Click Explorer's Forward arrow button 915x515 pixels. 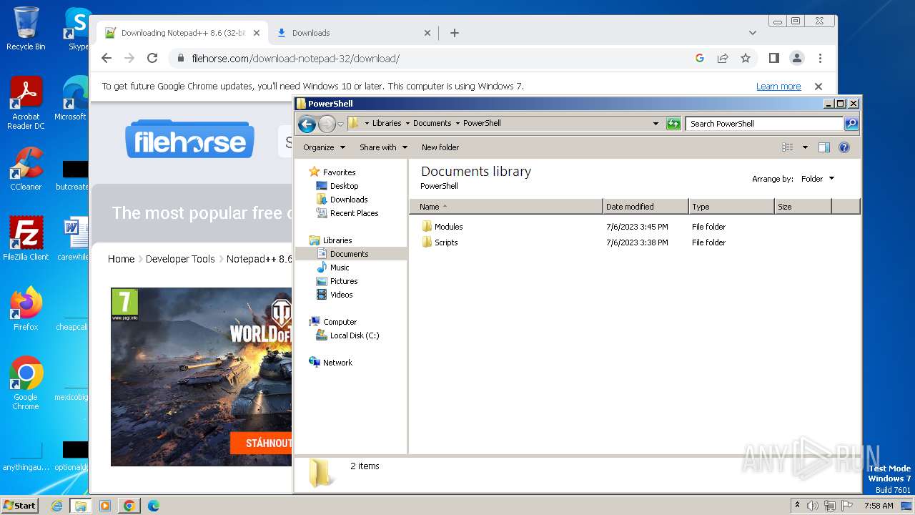(x=327, y=124)
